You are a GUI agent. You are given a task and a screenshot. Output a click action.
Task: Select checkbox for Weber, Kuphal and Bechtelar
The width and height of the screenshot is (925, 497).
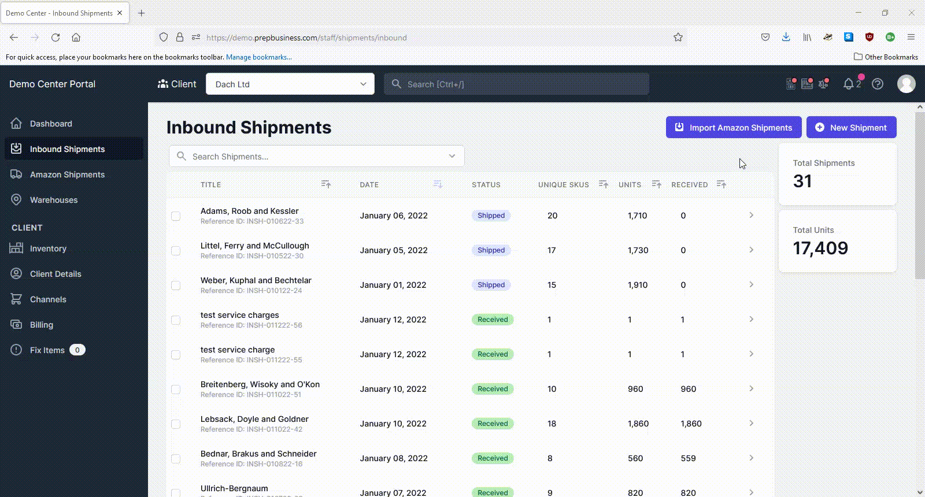(176, 285)
